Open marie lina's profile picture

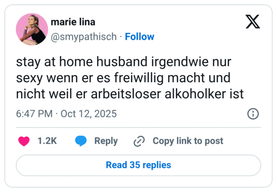click(32, 29)
